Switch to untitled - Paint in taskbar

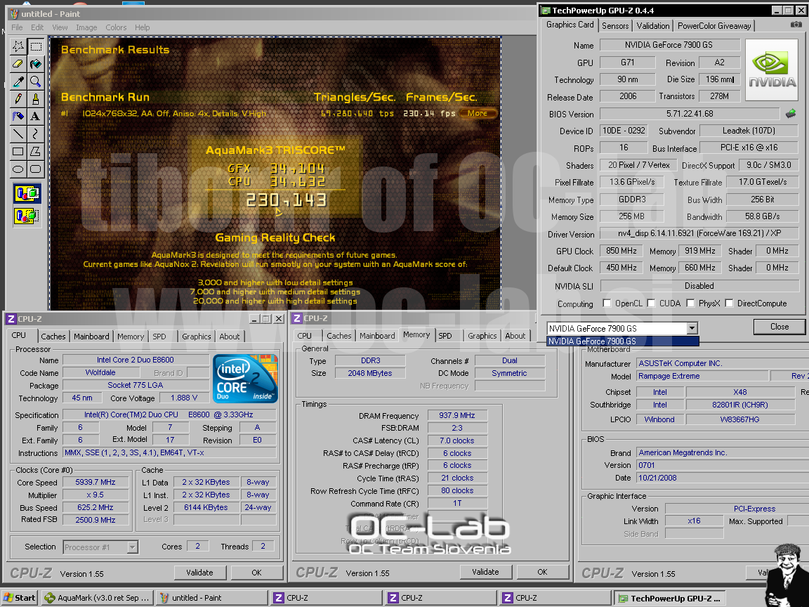[x=211, y=598]
